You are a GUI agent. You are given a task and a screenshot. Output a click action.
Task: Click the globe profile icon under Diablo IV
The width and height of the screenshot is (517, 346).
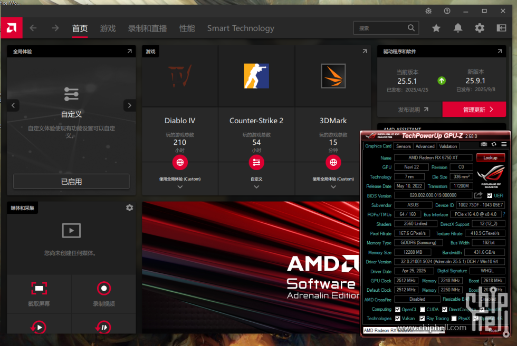click(x=180, y=162)
